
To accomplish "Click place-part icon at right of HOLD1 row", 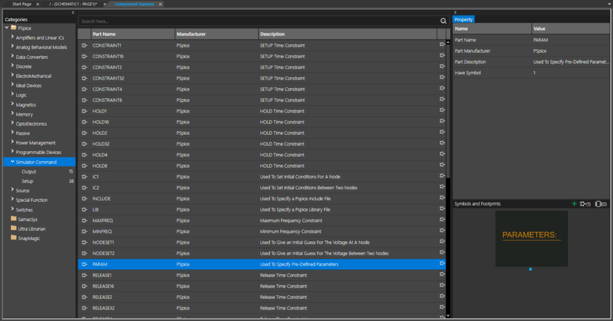I will pyautogui.click(x=442, y=111).
